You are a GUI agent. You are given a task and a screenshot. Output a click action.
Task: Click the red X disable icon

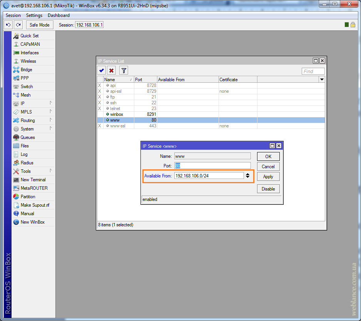(x=111, y=70)
